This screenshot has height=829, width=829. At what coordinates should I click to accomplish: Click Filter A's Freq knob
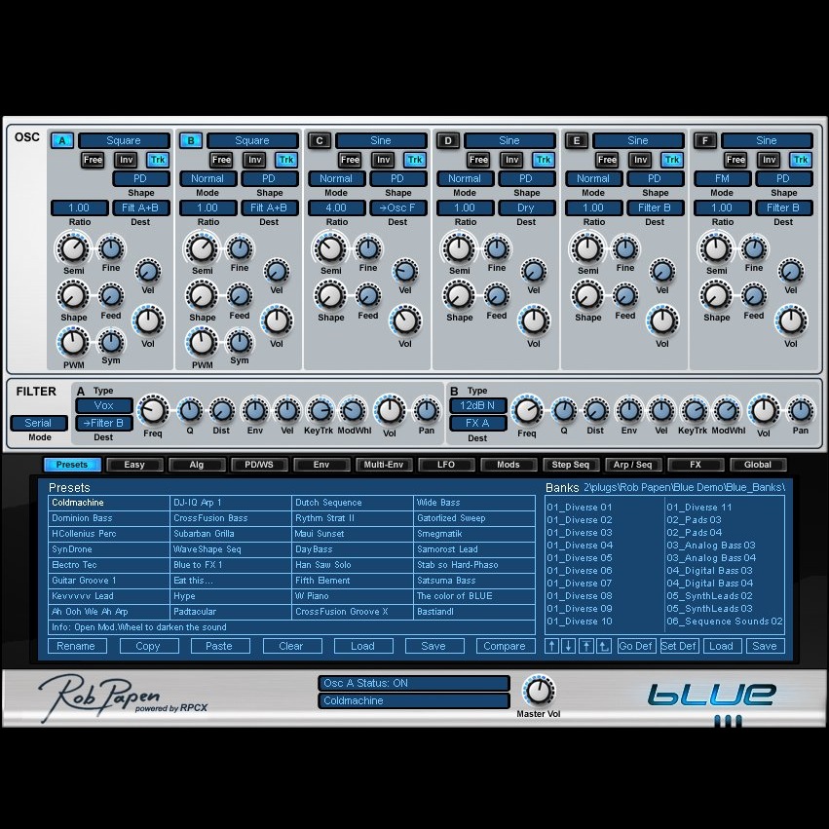(153, 410)
